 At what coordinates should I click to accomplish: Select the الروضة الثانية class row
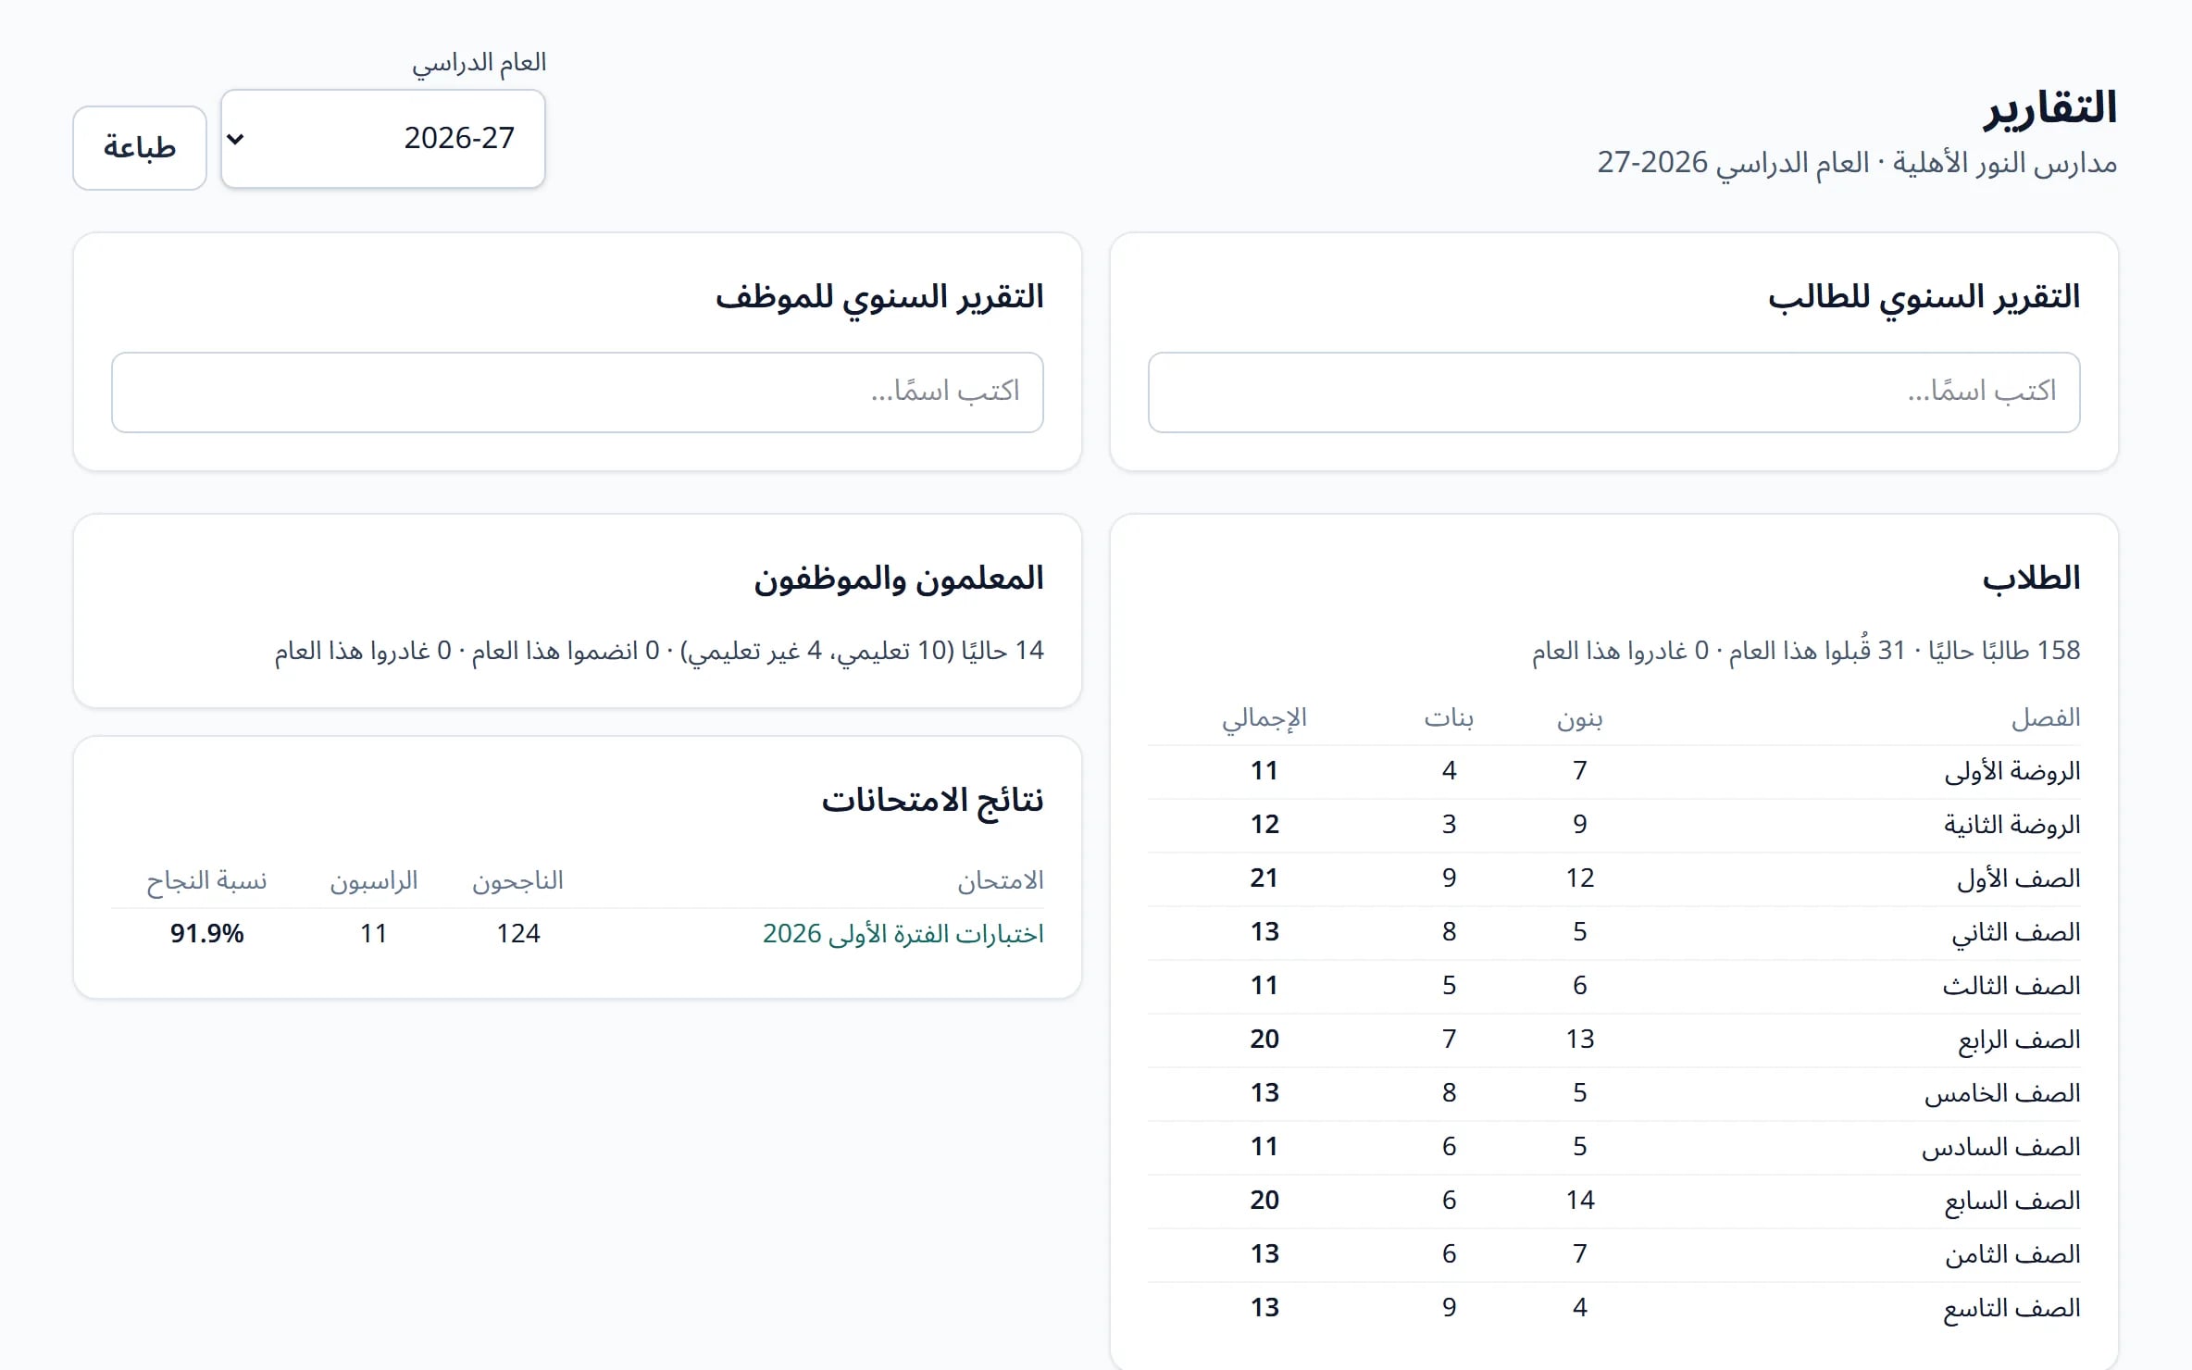click(1613, 825)
